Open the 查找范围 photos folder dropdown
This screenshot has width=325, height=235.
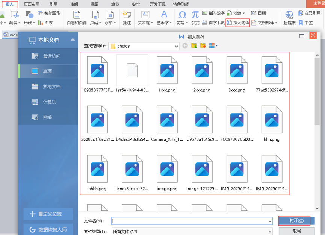[177, 46]
